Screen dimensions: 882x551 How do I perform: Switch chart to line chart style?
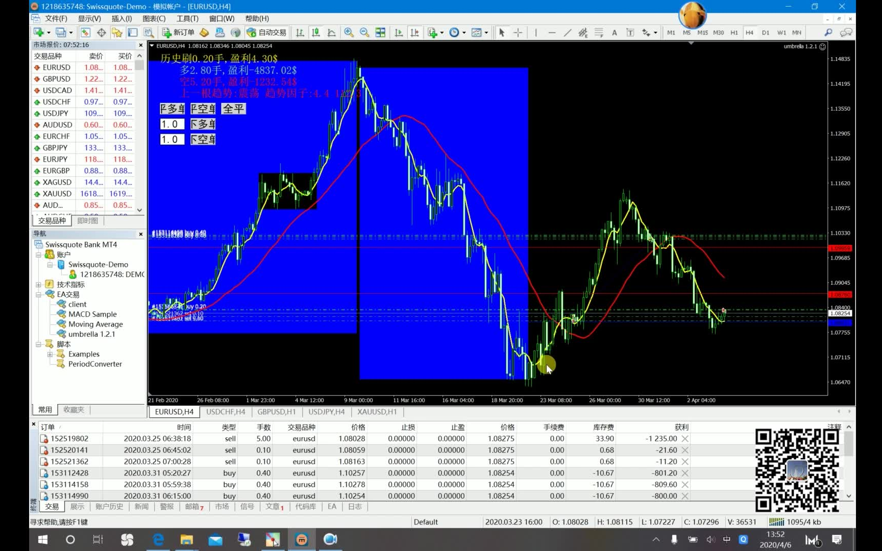coord(332,32)
